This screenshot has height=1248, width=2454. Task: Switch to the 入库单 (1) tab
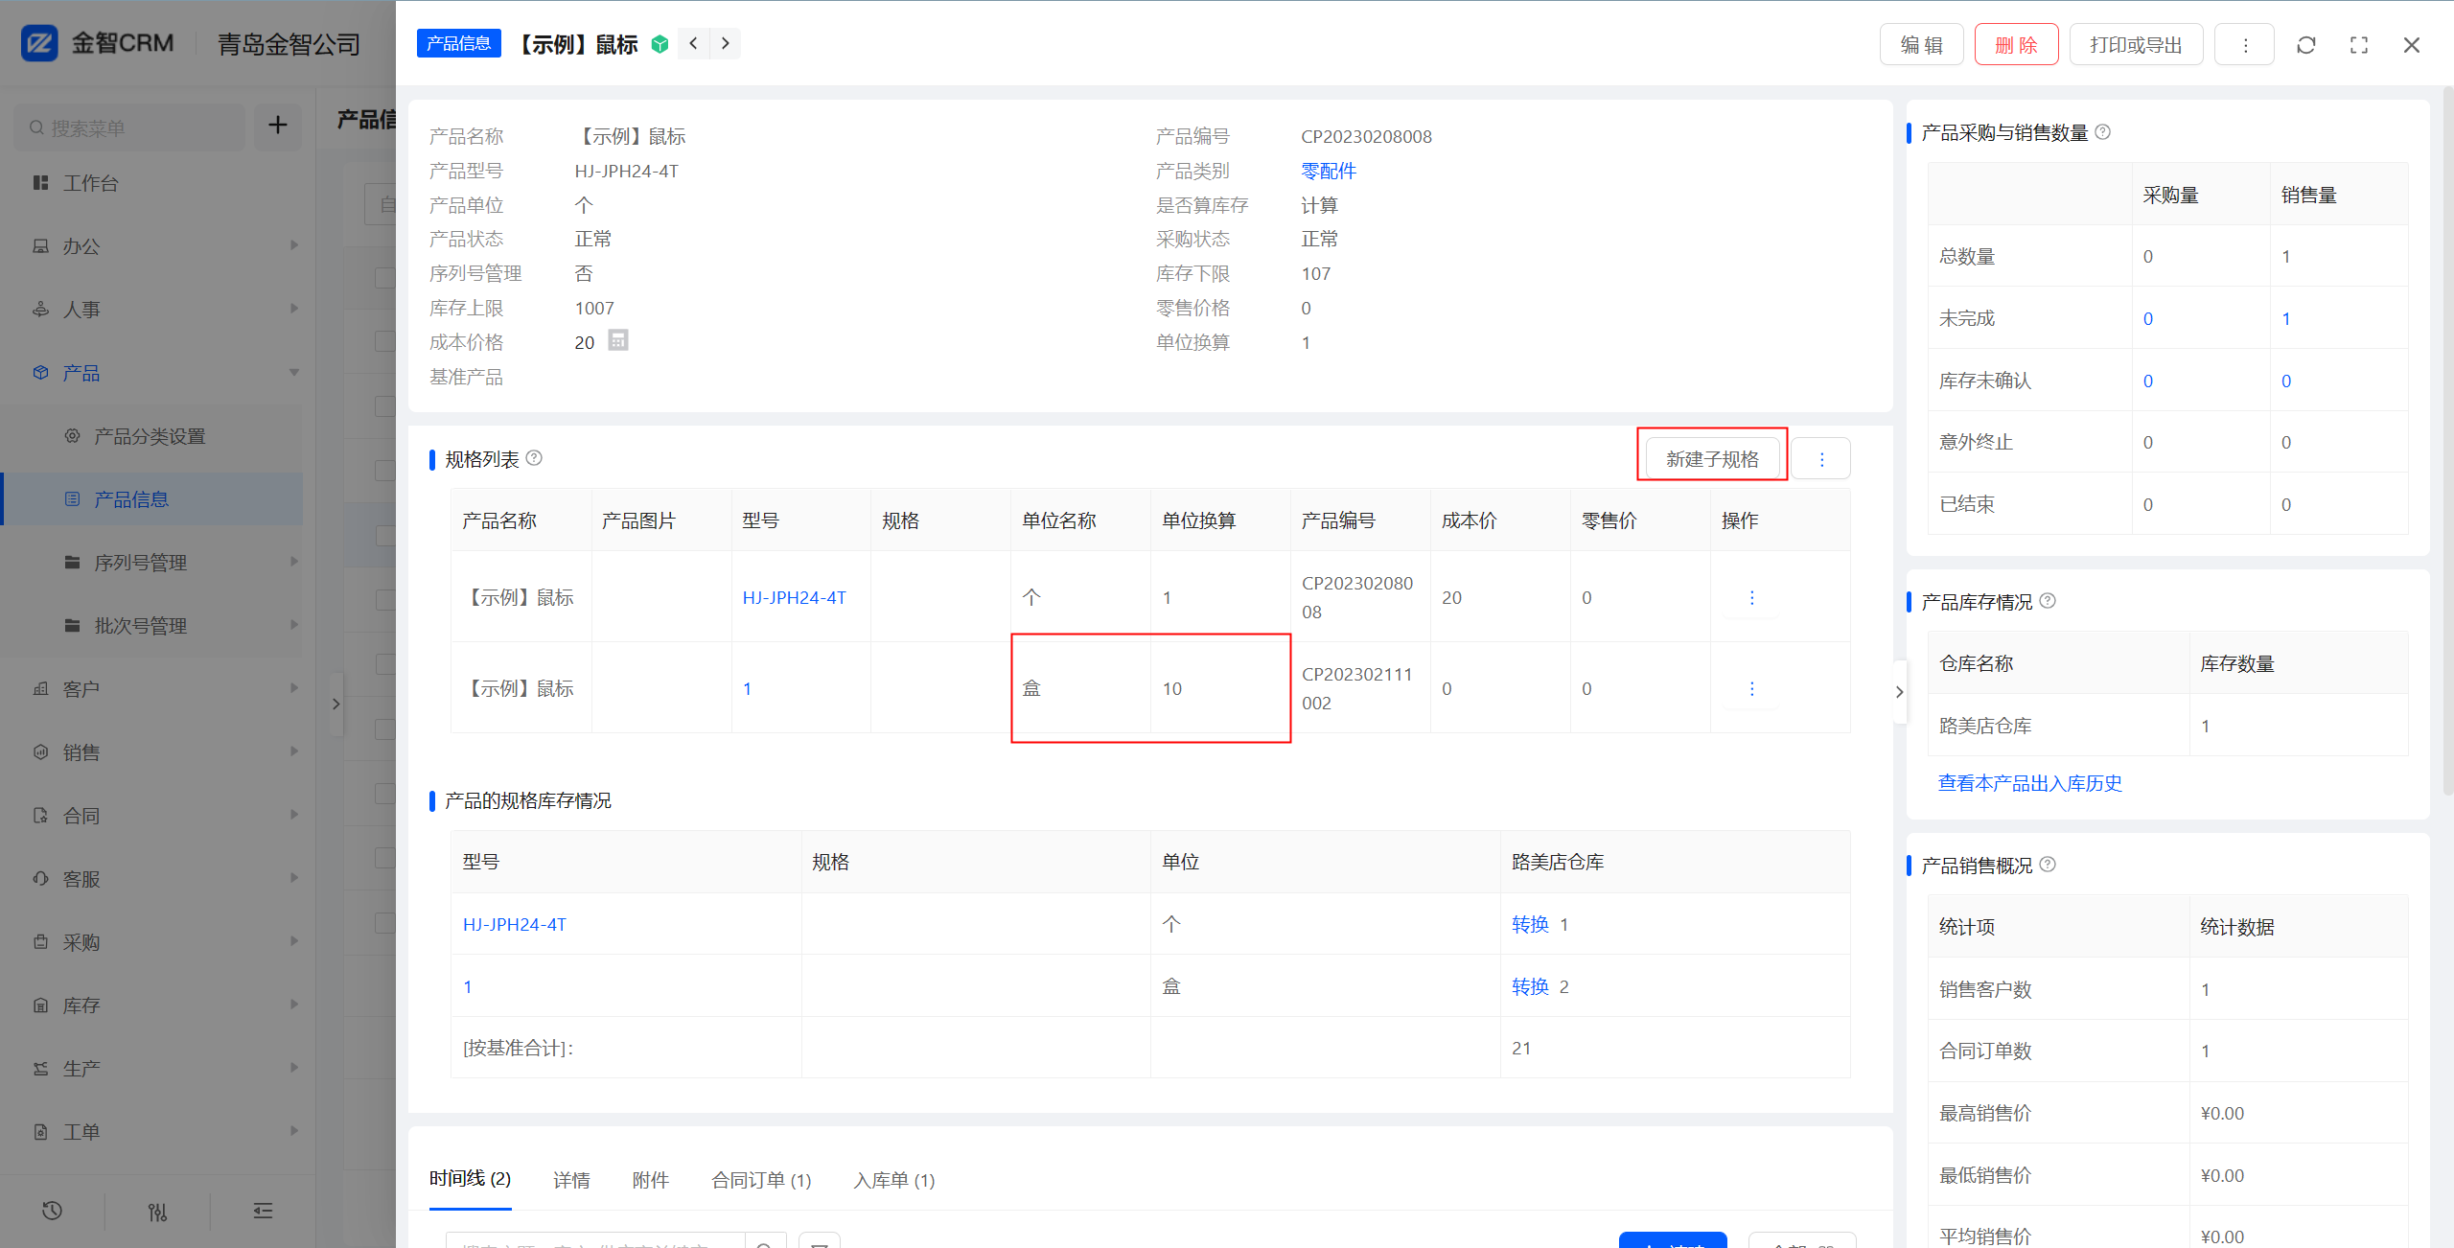894,1180
